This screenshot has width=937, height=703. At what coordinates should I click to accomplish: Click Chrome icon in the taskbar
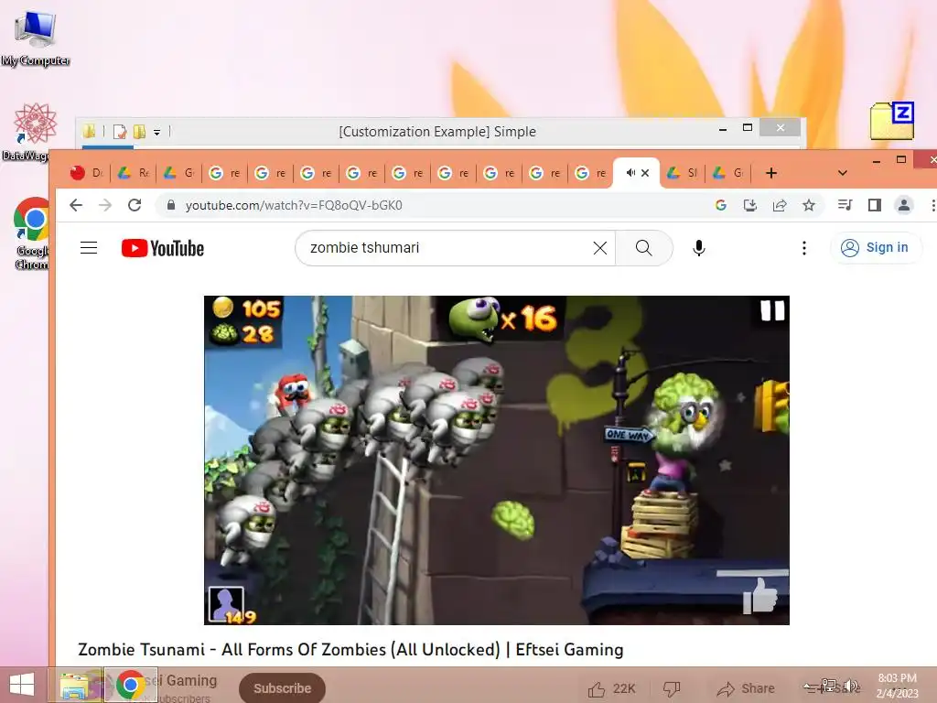(130, 685)
